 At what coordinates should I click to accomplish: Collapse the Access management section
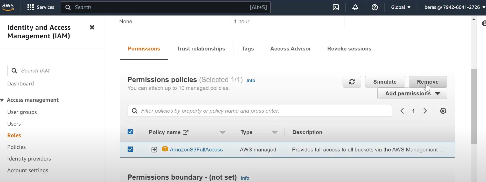pyautogui.click(x=2, y=100)
